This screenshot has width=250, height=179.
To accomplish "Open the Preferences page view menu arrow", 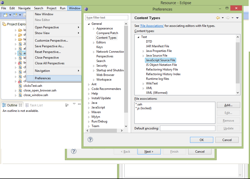I will click(x=237, y=18).
